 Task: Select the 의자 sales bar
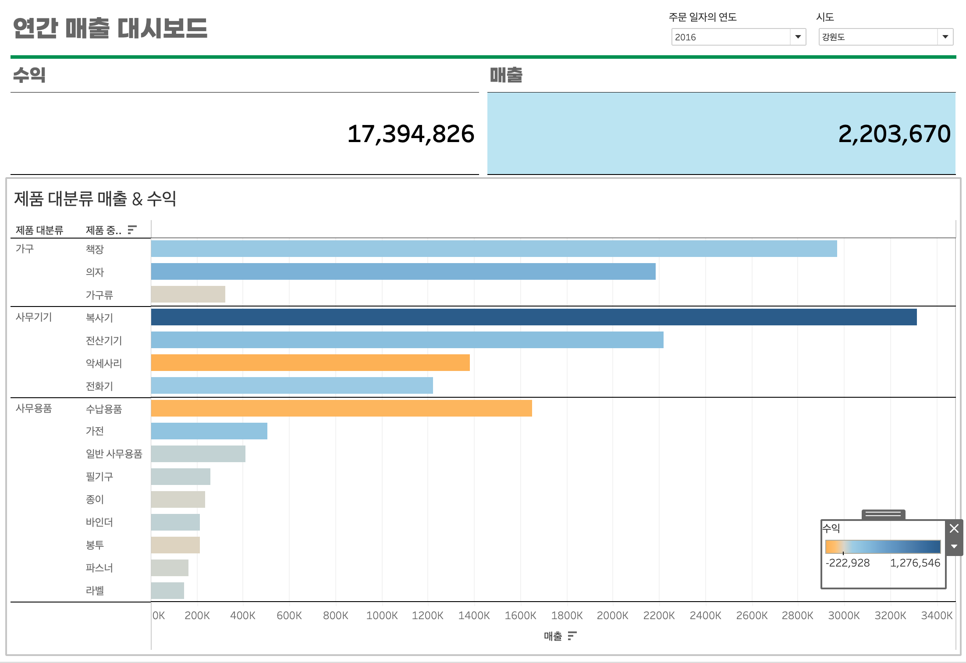403,271
